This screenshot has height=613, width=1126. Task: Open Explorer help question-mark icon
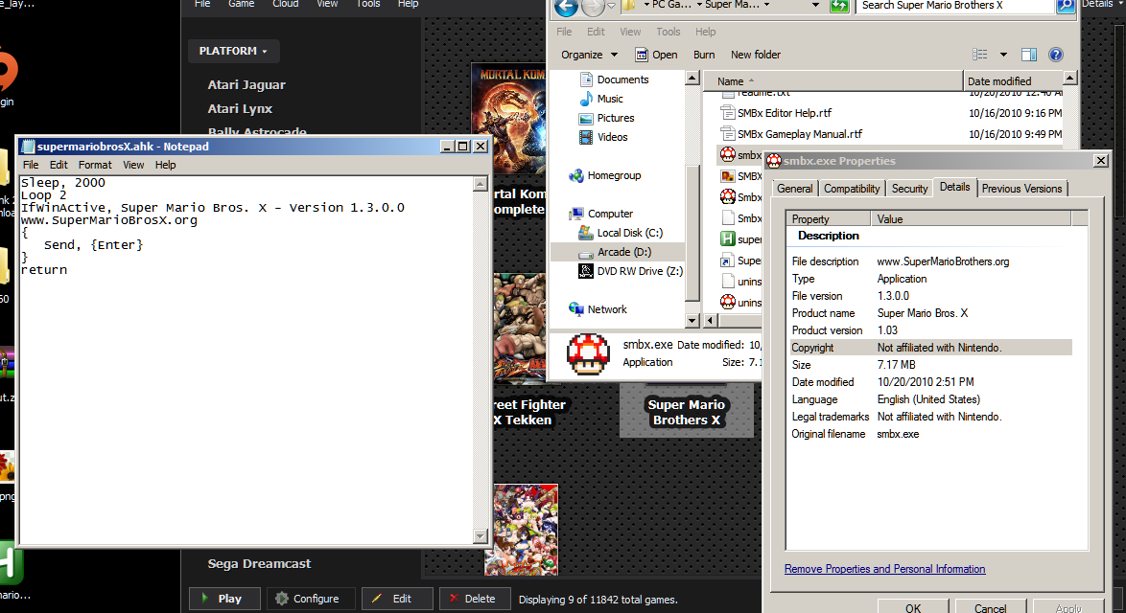pos(1055,55)
